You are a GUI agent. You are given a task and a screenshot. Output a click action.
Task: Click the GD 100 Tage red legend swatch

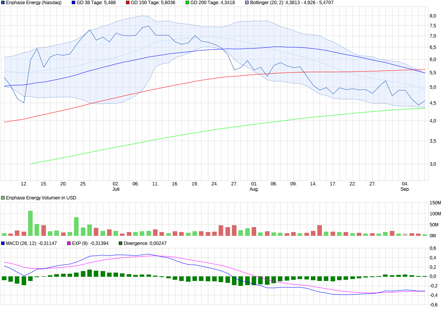(x=128, y=3)
